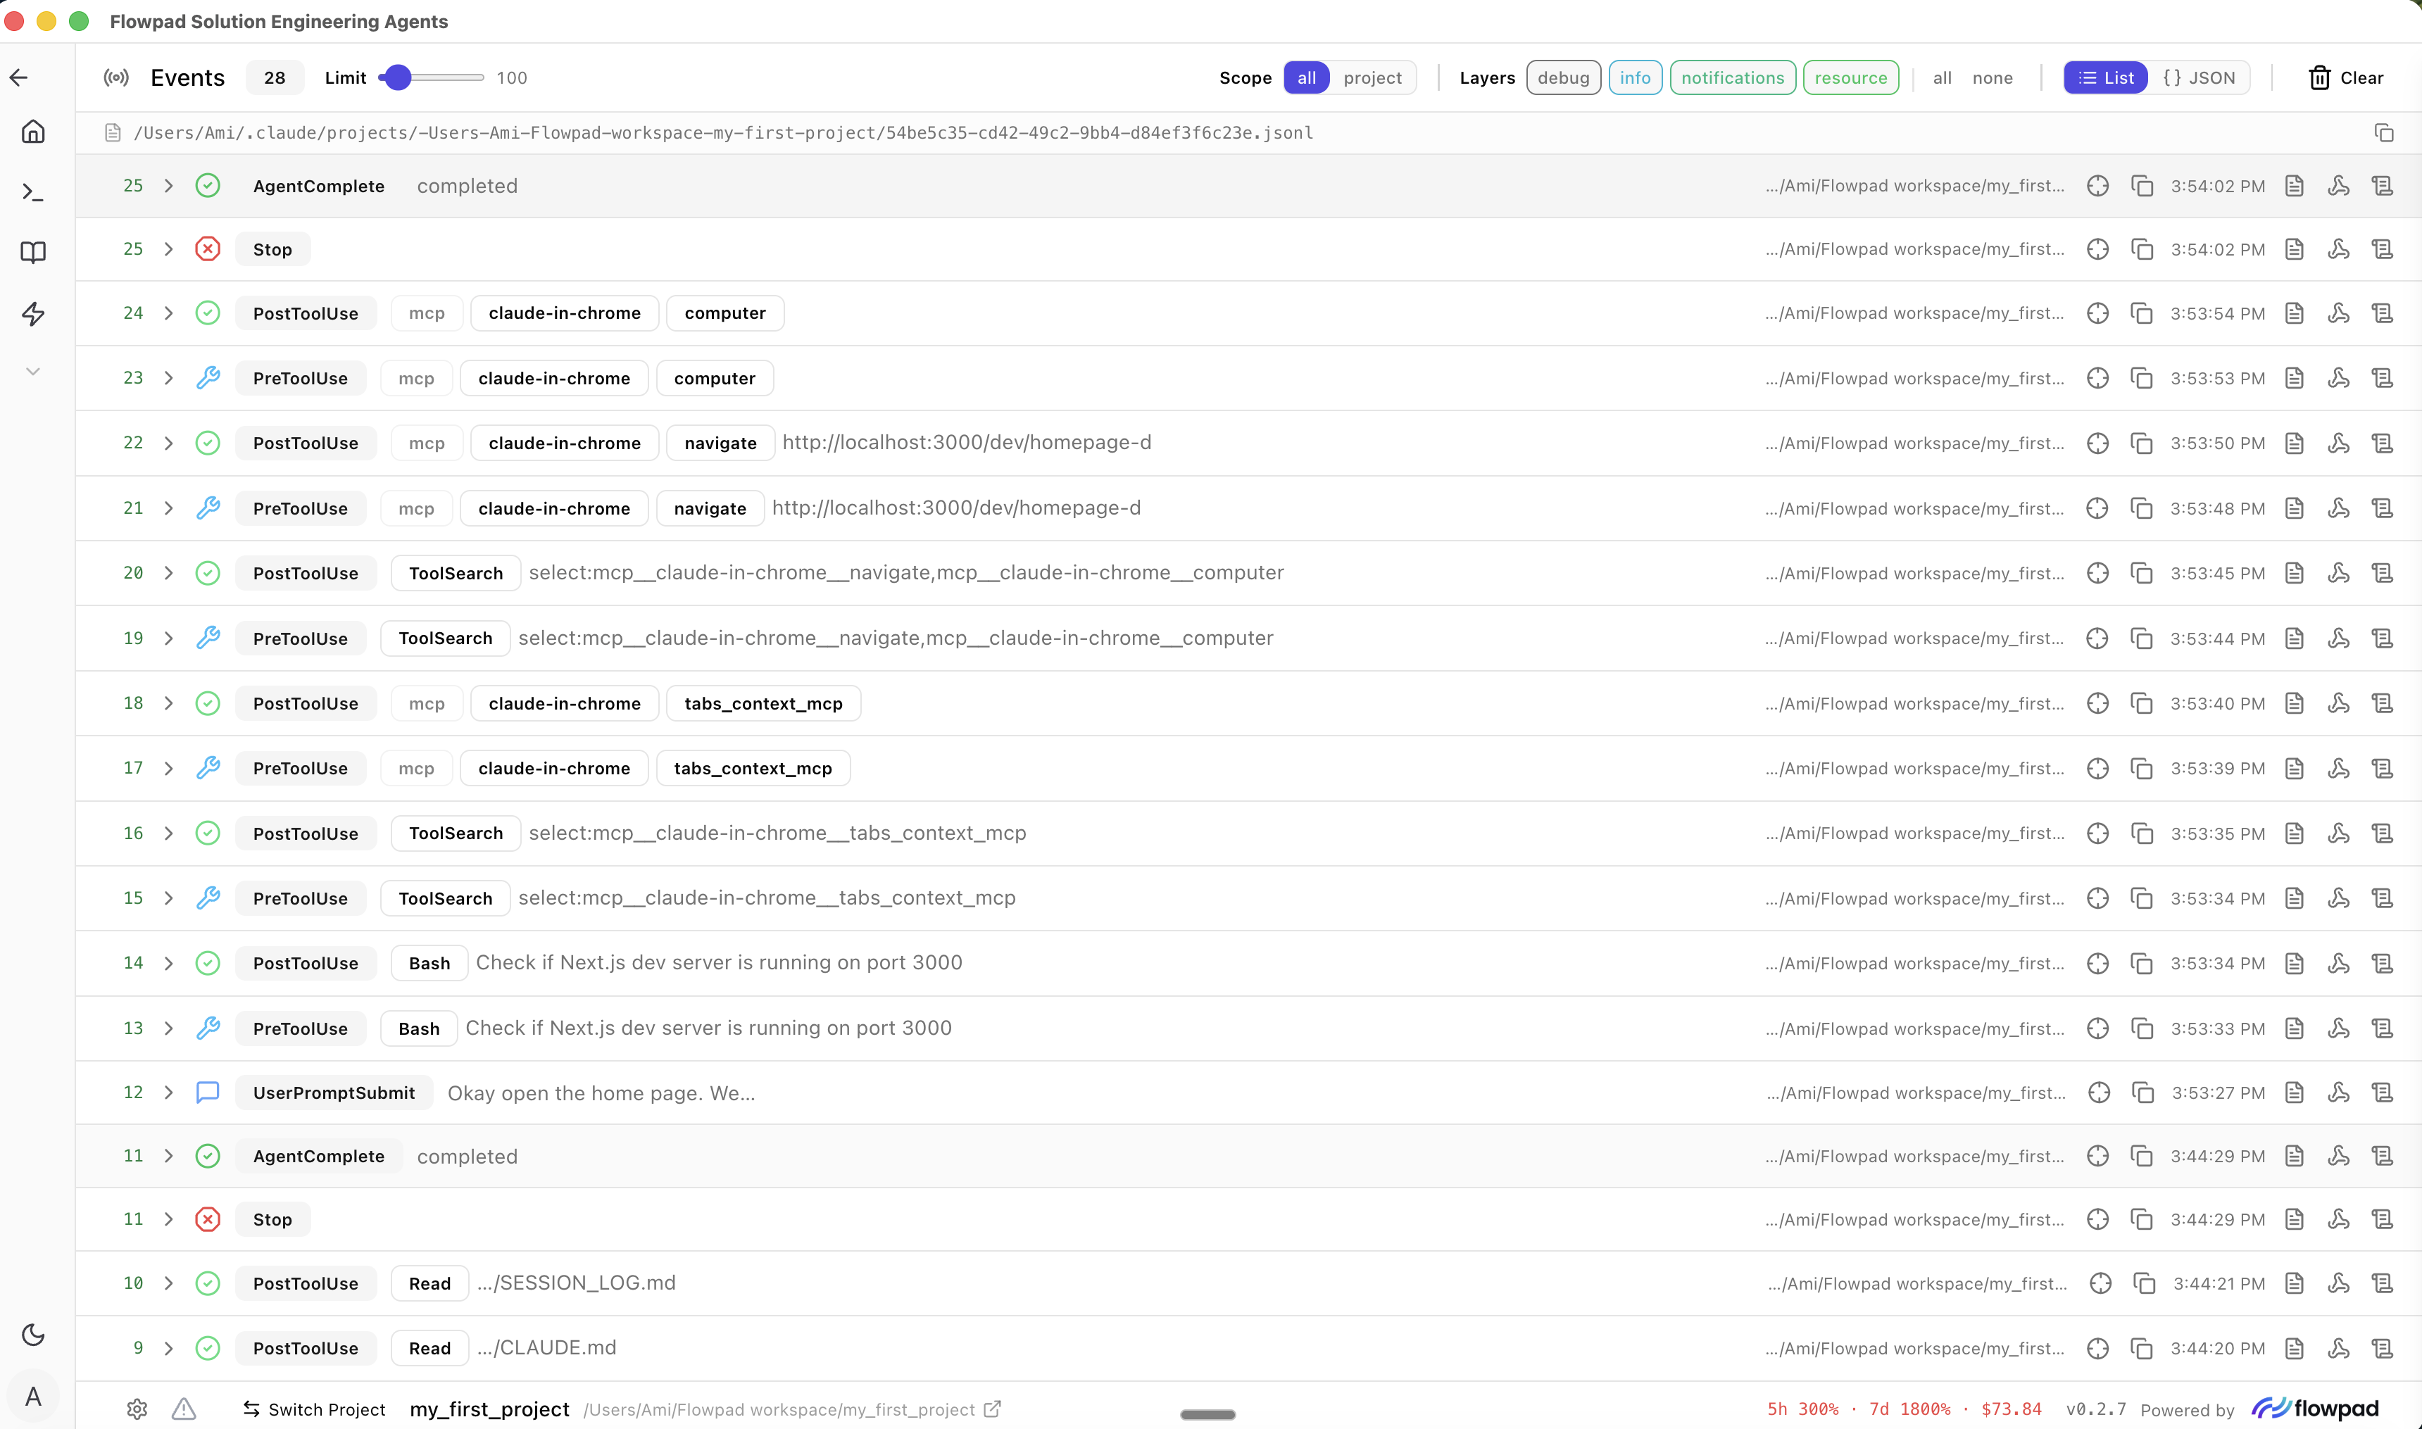This screenshot has height=1429, width=2422.
Task: Expand the UserPromptSubmit event row
Action: [168, 1093]
